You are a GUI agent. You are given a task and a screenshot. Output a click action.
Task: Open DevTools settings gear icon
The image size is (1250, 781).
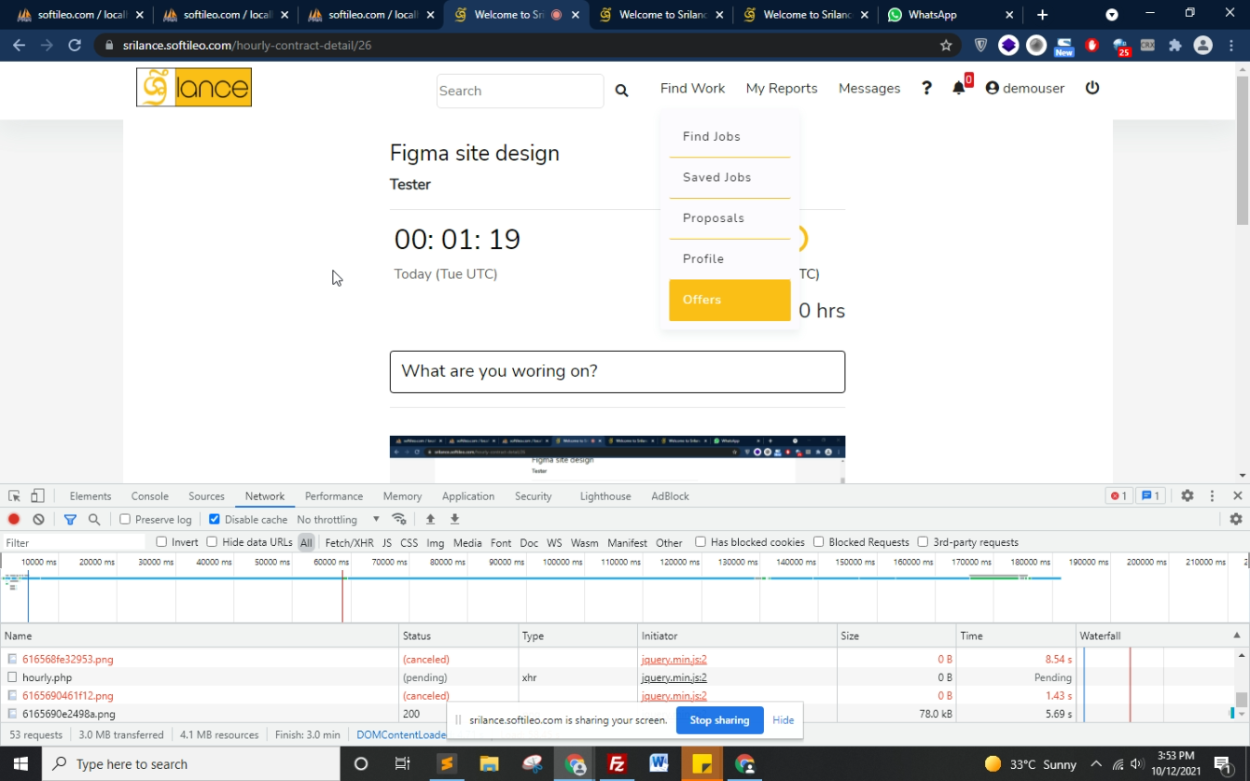1187,496
